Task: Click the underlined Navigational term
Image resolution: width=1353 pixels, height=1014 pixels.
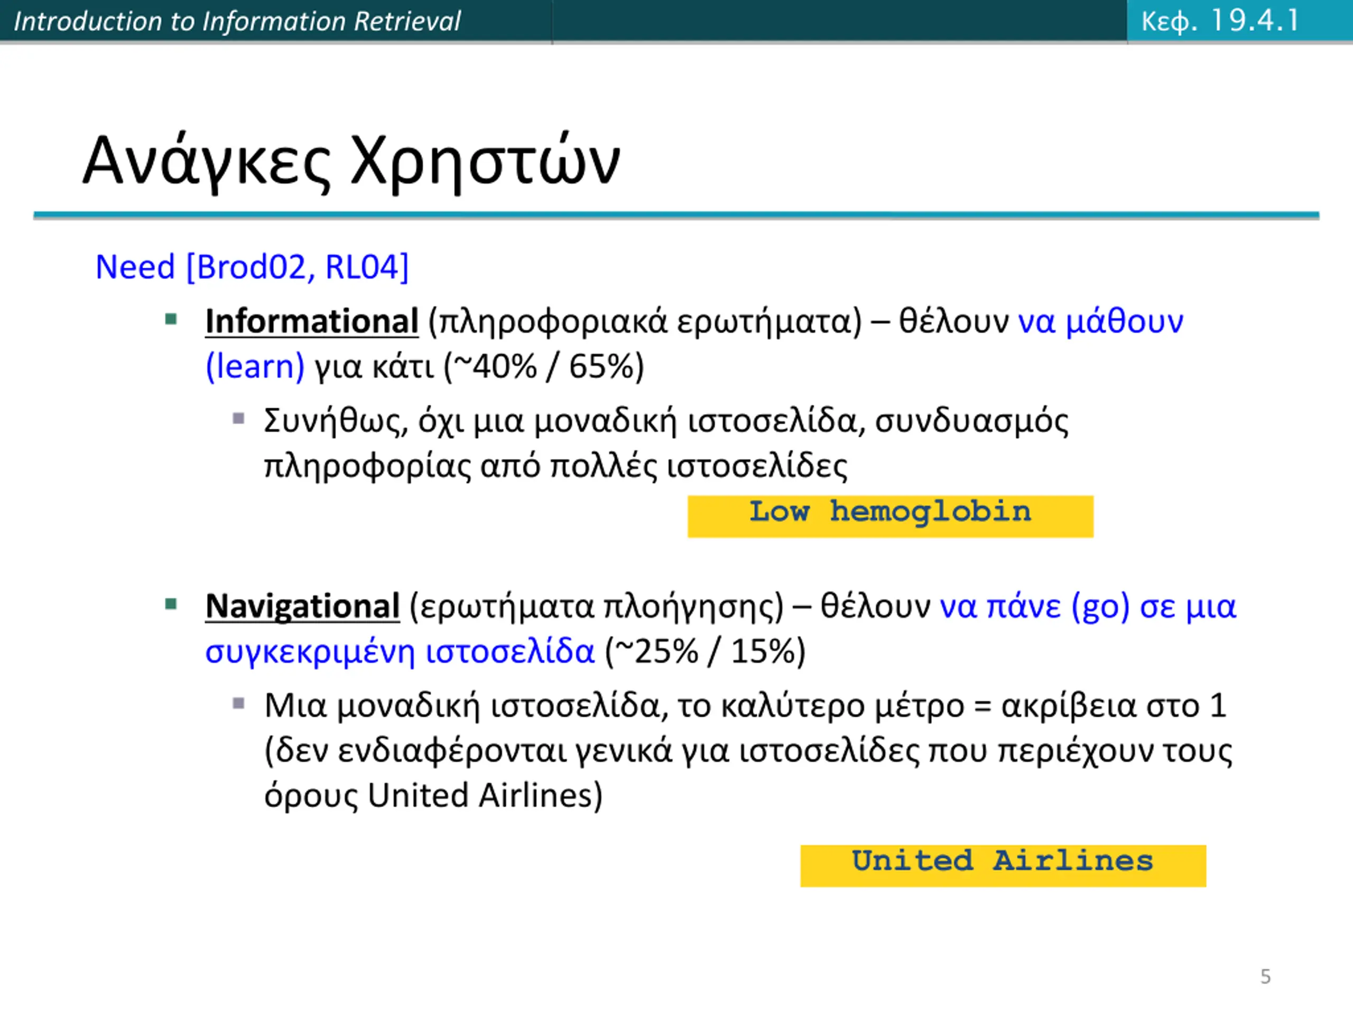Action: (302, 606)
